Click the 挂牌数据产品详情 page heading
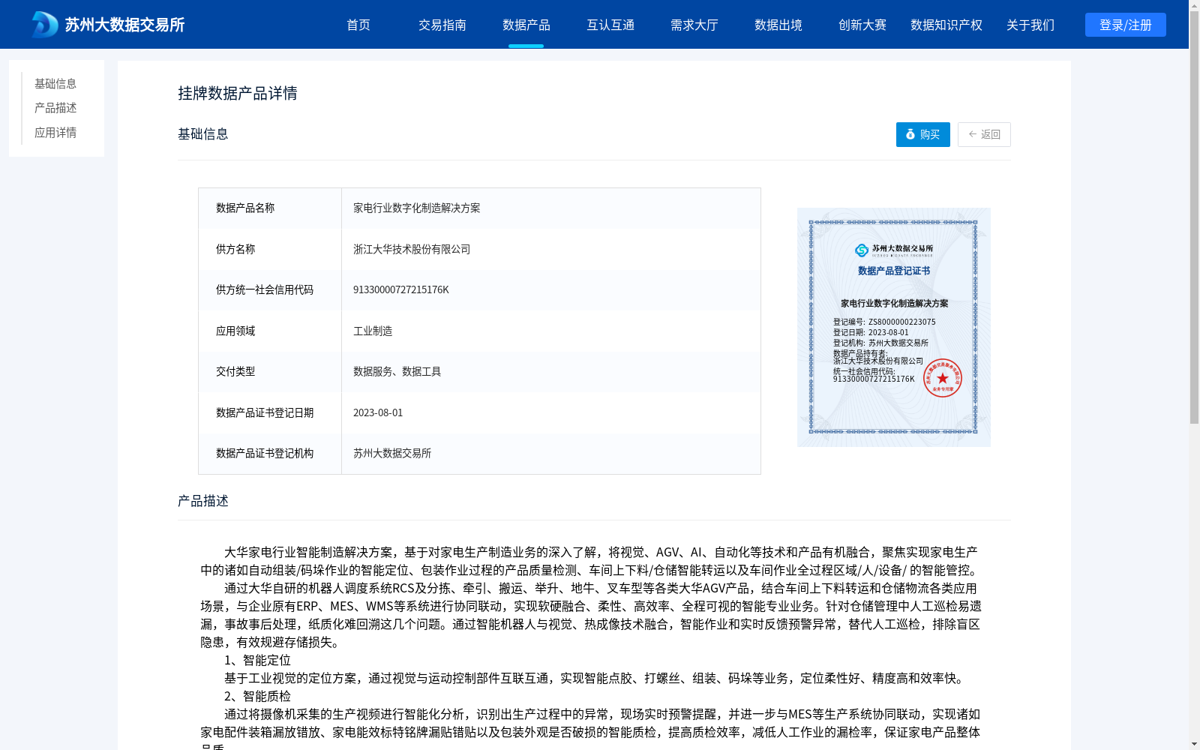This screenshot has height=750, width=1200. [238, 93]
